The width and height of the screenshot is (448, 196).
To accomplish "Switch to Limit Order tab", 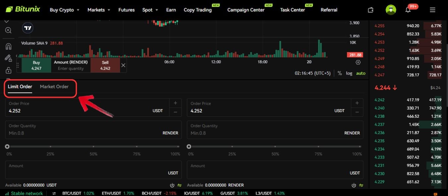I will pyautogui.click(x=20, y=87).
